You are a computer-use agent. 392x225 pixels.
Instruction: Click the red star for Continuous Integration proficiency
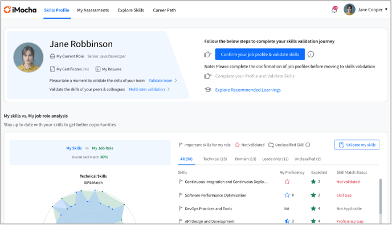point(287,182)
